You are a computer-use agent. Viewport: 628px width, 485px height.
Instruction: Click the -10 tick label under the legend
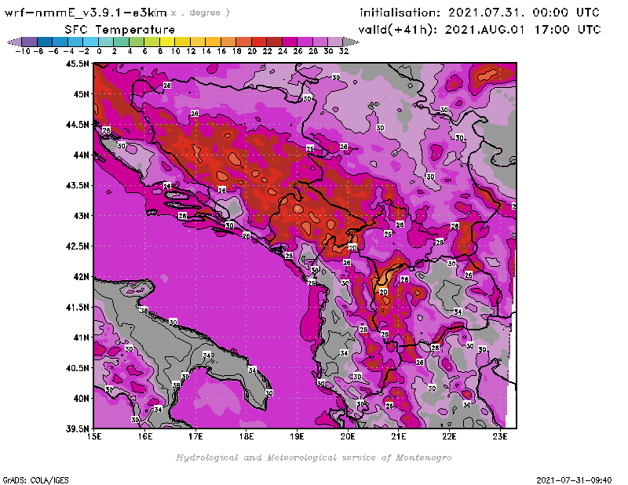23,51
